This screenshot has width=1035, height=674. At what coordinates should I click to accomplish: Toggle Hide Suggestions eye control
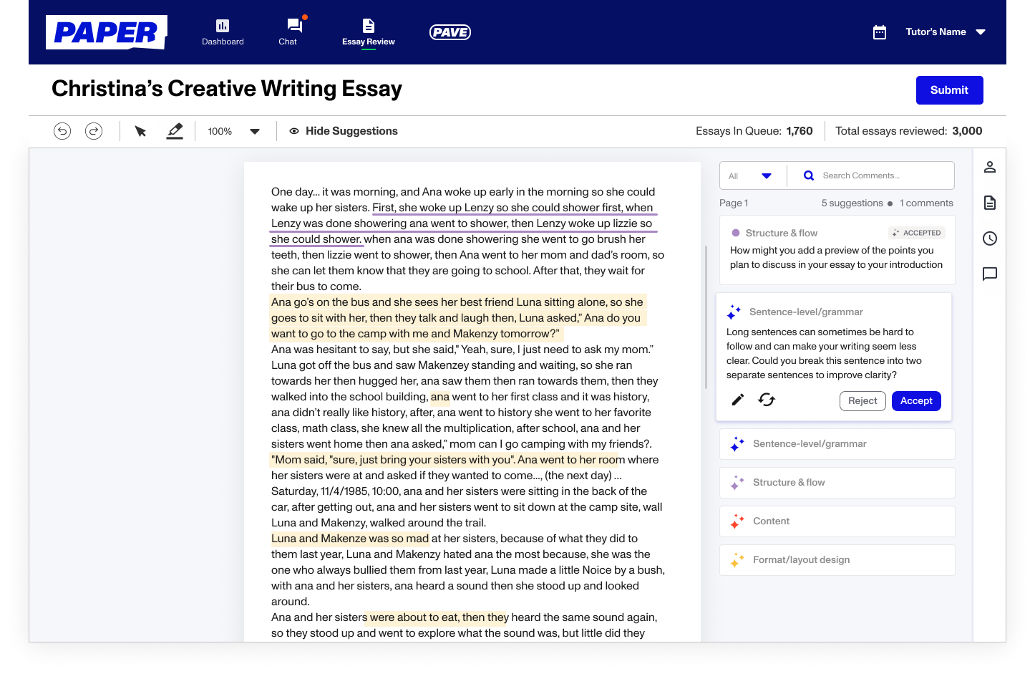344,131
